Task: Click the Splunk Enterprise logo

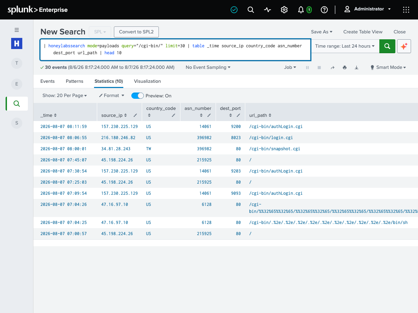Action: 38,10
